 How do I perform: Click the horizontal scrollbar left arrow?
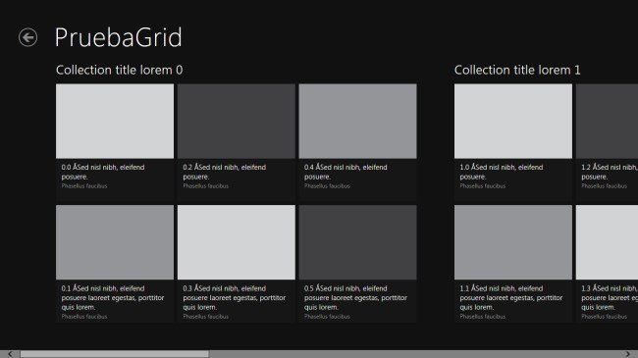(10, 354)
